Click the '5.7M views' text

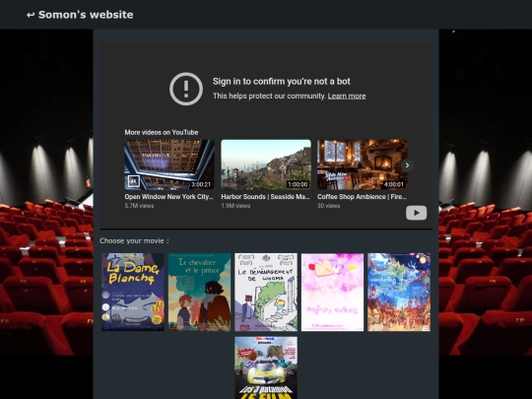[139, 206]
